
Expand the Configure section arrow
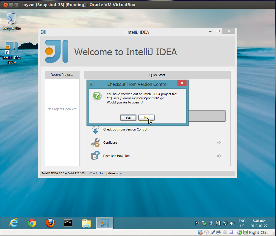[x=219, y=143]
